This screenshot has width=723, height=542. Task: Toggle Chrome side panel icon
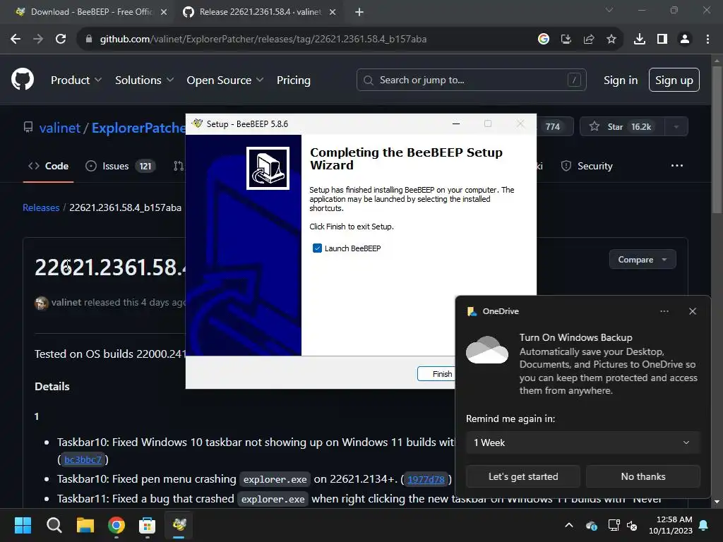tap(662, 40)
